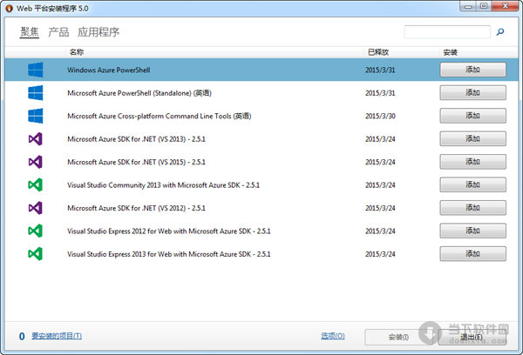Select Visual Studio Express 2013 for Web name
The width and height of the screenshot is (523, 355).
pyautogui.click(x=169, y=254)
